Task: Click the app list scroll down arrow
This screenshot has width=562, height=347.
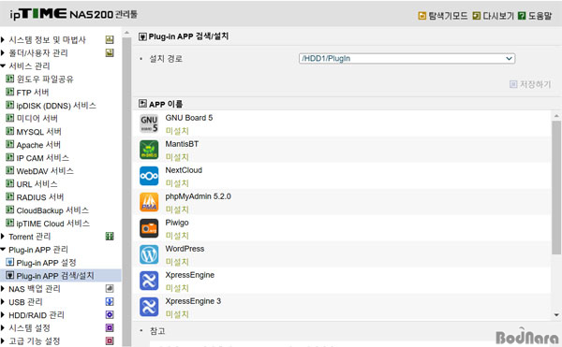Action: pyautogui.click(x=556, y=315)
